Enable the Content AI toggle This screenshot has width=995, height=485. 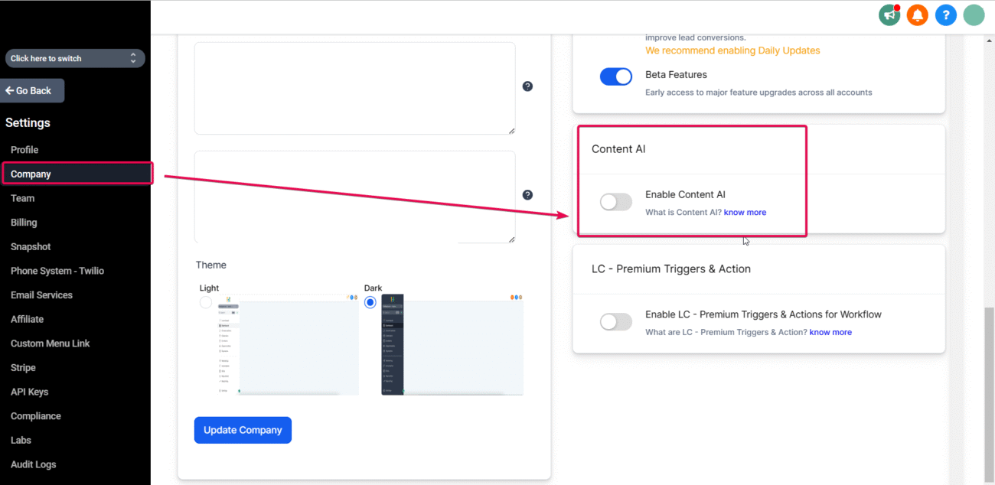click(x=616, y=202)
